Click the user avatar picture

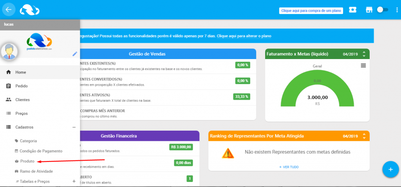tap(9, 51)
